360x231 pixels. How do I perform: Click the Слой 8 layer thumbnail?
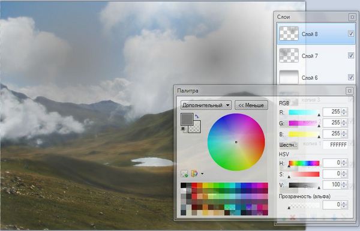[289, 34]
